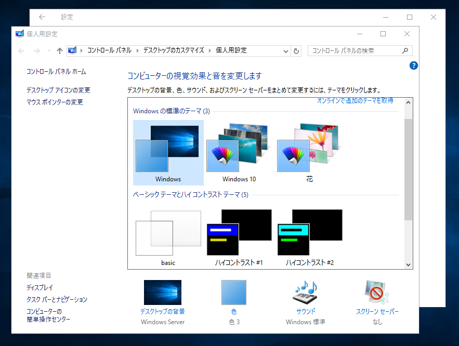The height and width of the screenshot is (346, 459).
Task: Close the 個人用設定 window
Action: point(407,34)
